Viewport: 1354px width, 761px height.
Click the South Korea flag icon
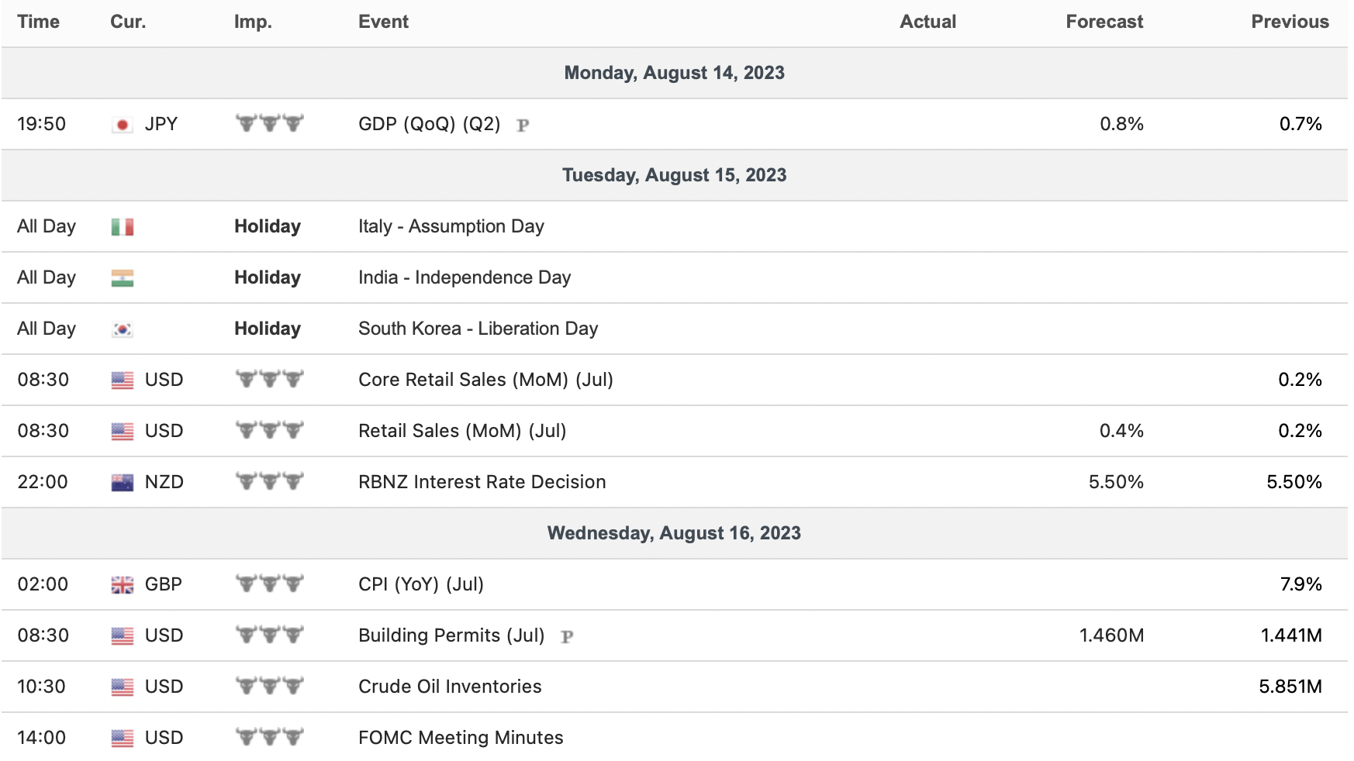point(122,329)
